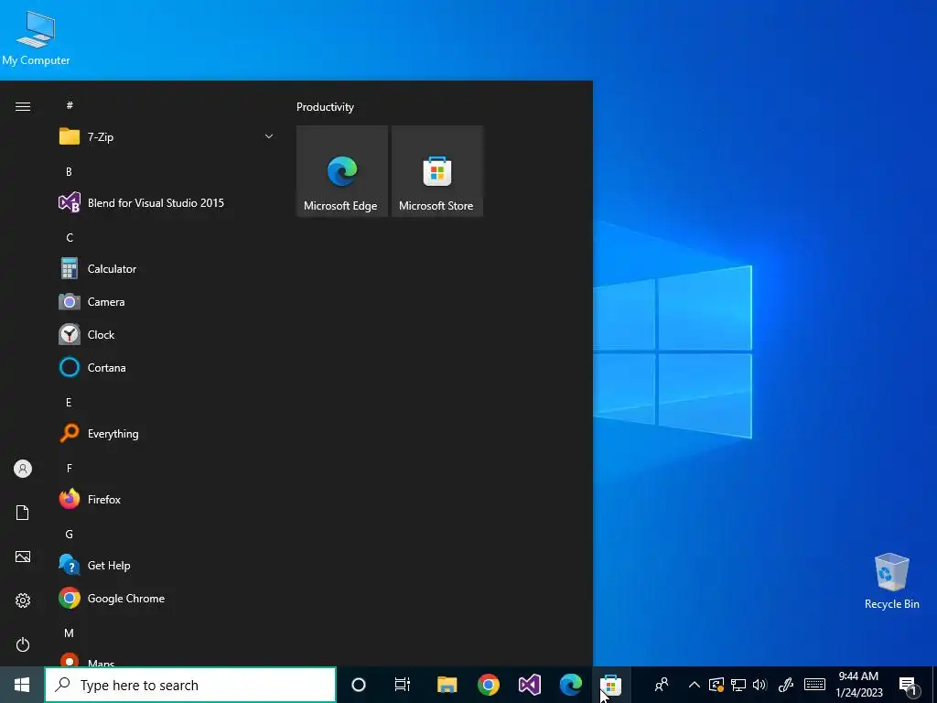The width and height of the screenshot is (937, 703).
Task: Open the notification Action Center
Action: tap(909, 686)
